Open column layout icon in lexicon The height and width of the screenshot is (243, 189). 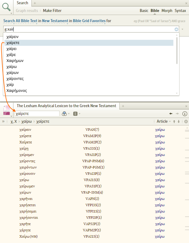(x=75, y=114)
